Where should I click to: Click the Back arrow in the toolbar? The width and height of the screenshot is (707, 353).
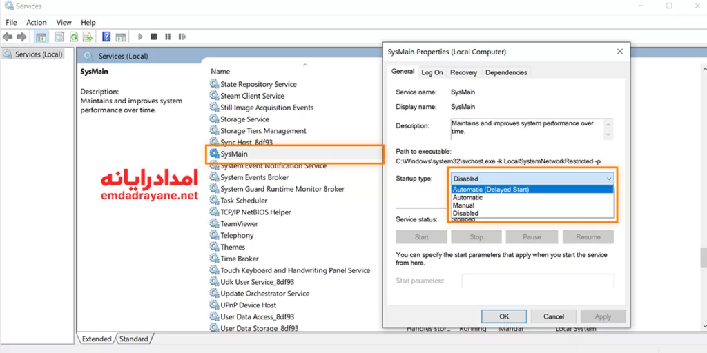tap(8, 37)
